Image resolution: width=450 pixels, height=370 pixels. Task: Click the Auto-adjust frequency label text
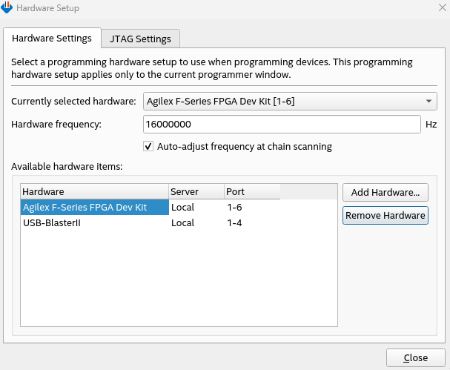245,146
